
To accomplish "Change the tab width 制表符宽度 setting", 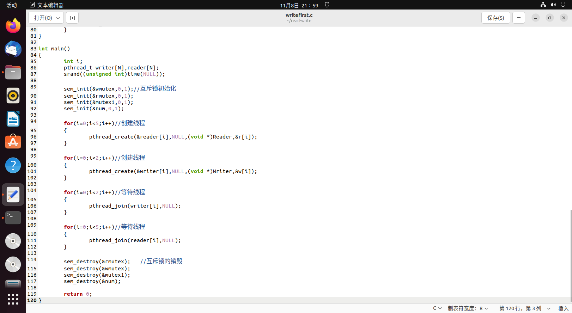I will 468,308.
